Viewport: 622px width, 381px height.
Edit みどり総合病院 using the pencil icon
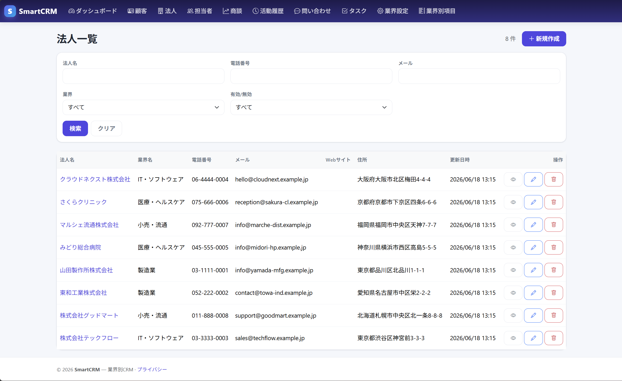(x=533, y=247)
